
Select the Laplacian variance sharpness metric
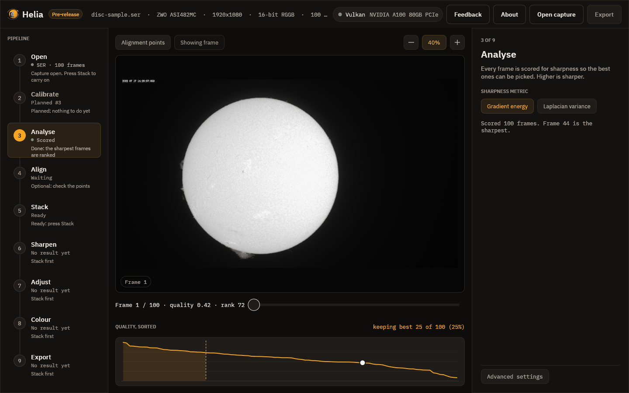point(567,106)
